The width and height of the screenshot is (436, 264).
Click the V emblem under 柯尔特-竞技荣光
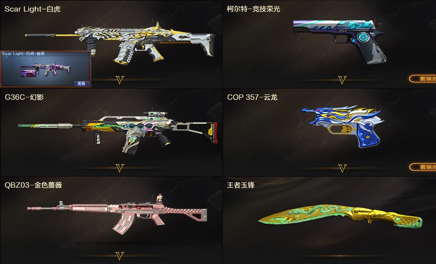[x=342, y=80]
